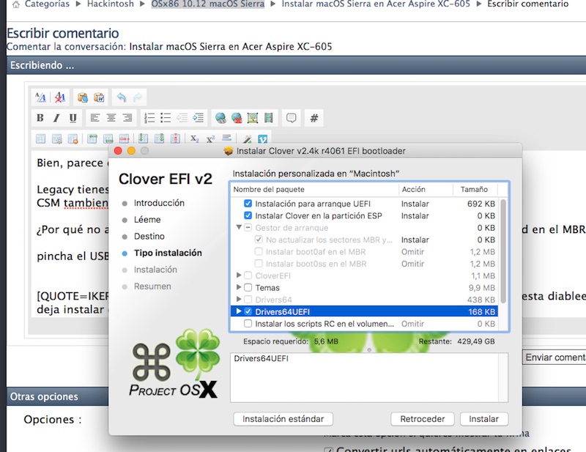Click the paste clipboard icon
586x452 pixels.
pos(83,97)
